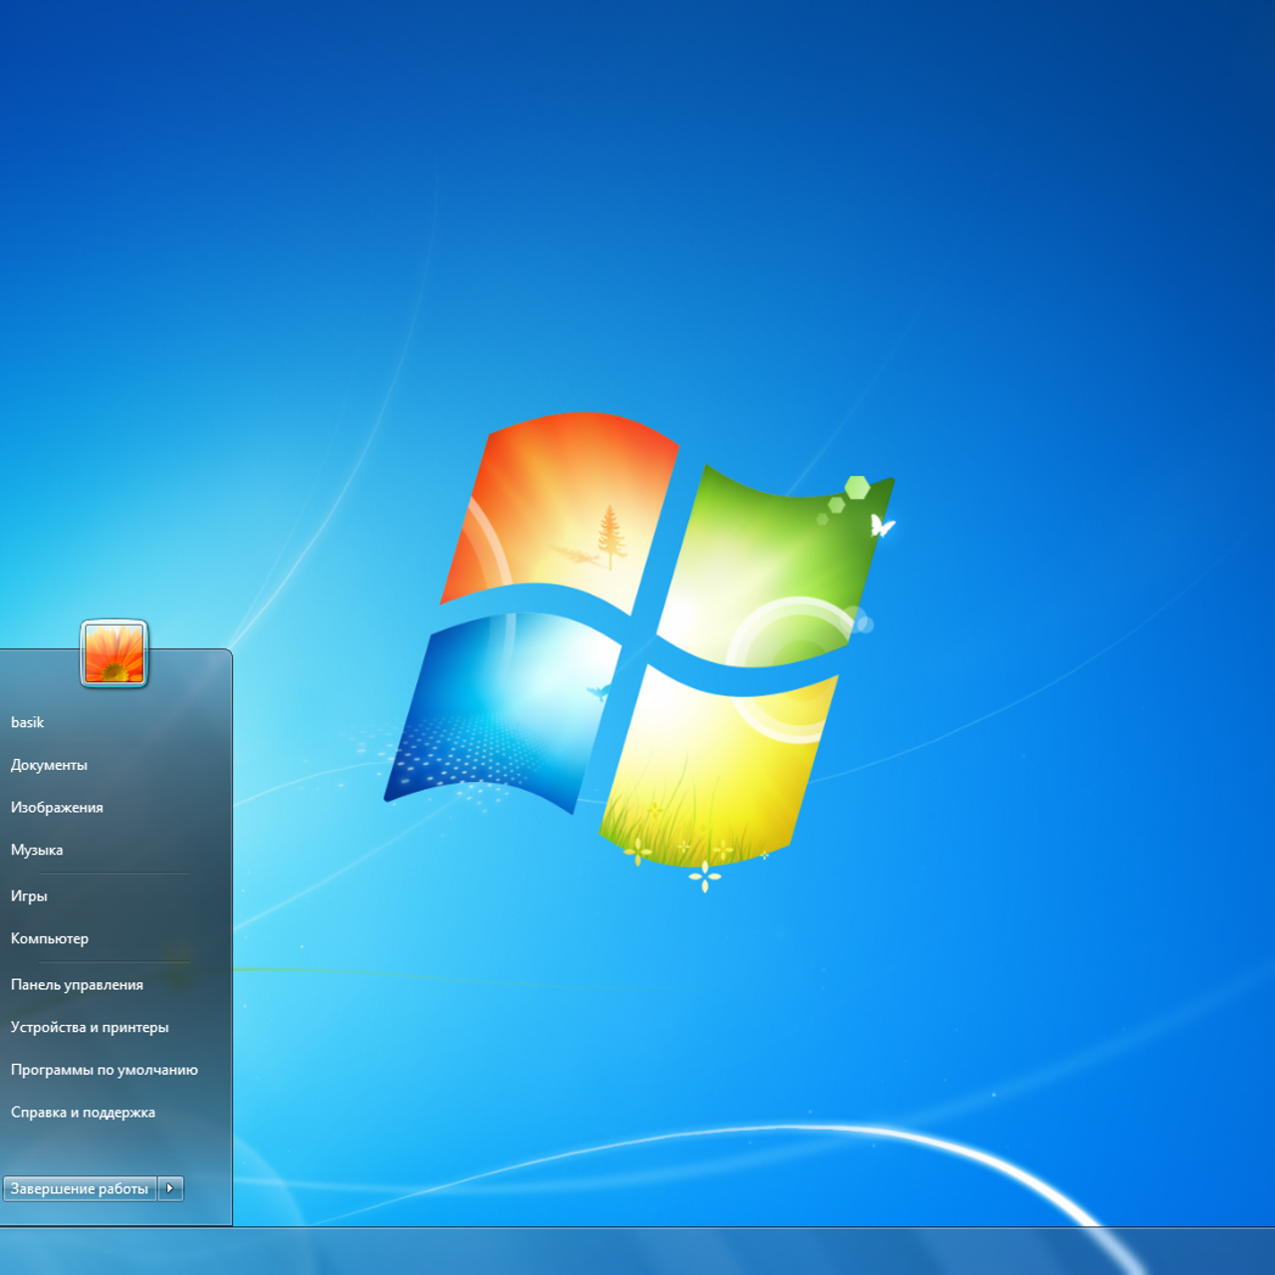Open Документы from the Start menu
The image size is (1275, 1275).
point(49,765)
